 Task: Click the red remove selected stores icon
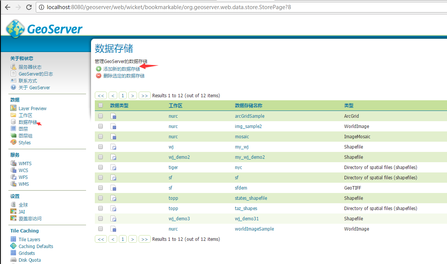click(99, 76)
